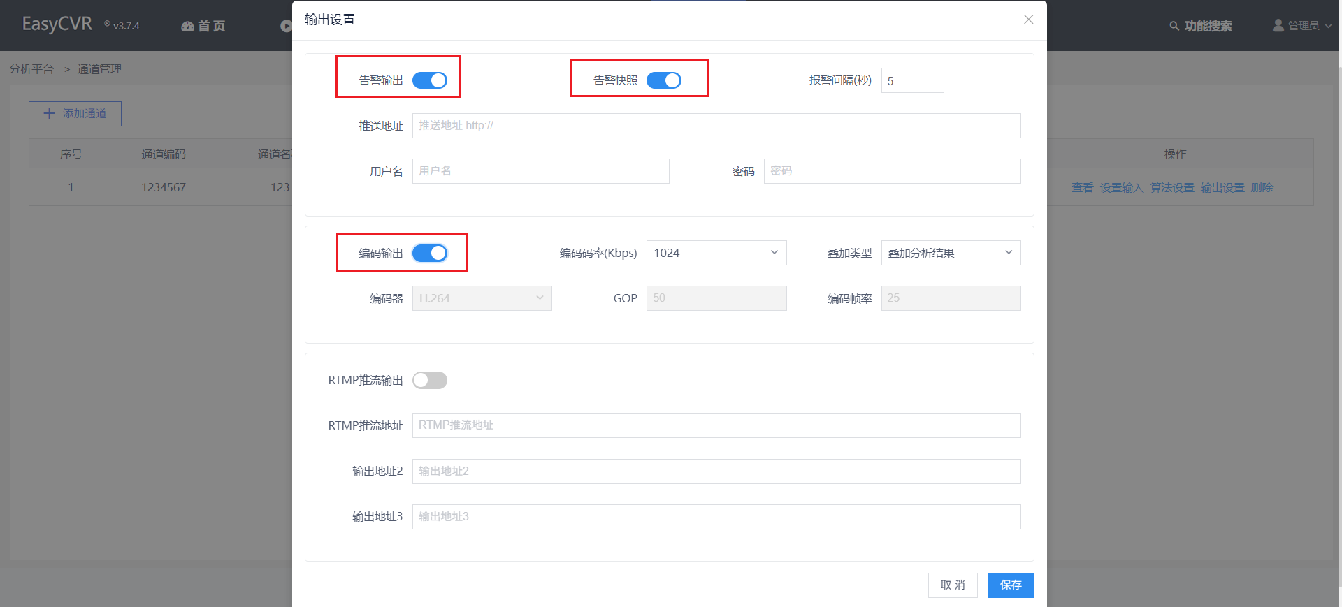1342x607 pixels.
Task: Focus the 报警间隔(秒) input field
Action: [x=912, y=80]
